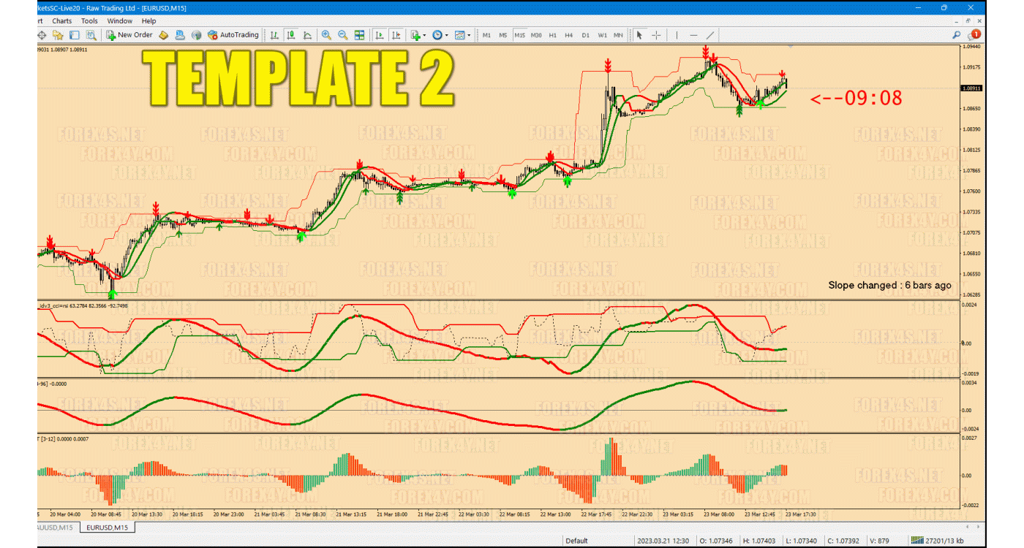
Task: Enable line chart display mode
Action: tap(308, 34)
